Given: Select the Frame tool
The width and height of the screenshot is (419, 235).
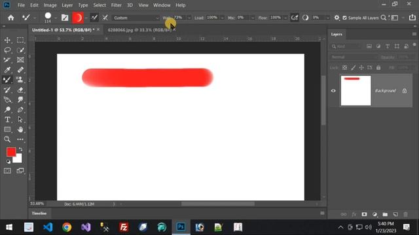Looking at the screenshot, I should pyautogui.click(x=20, y=60).
